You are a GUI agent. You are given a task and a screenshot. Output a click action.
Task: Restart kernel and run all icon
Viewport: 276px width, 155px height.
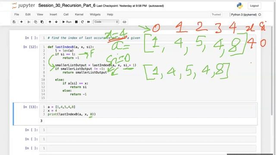(x=88, y=22)
